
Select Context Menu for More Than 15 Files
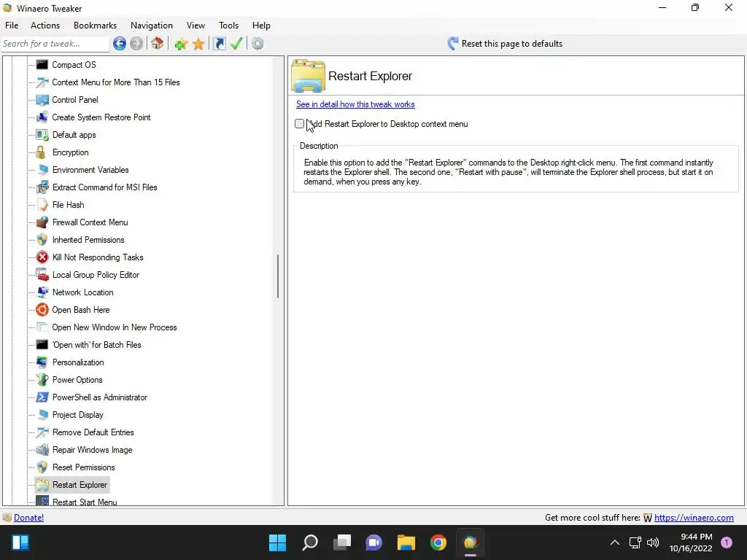[116, 82]
